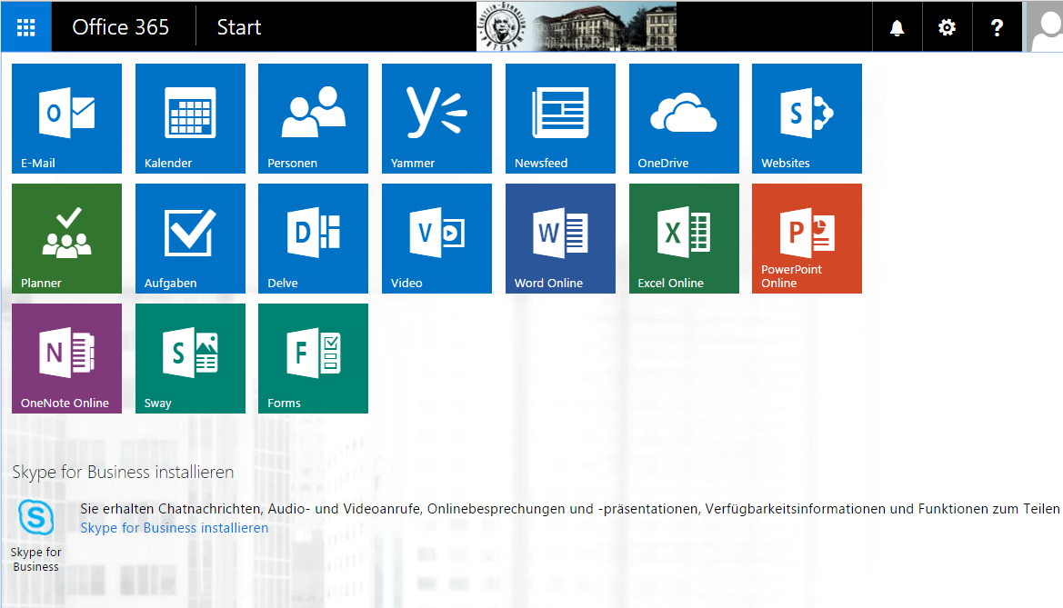Open the Kalender tile
The width and height of the screenshot is (1063, 608).
coord(190,118)
